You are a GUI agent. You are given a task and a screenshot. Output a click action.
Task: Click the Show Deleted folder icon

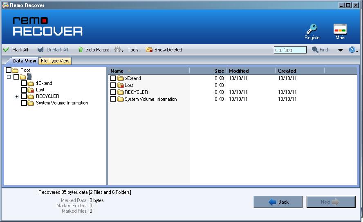coord(149,49)
